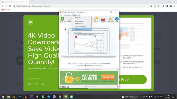Go back in the Chrome browser

pos(2,6)
